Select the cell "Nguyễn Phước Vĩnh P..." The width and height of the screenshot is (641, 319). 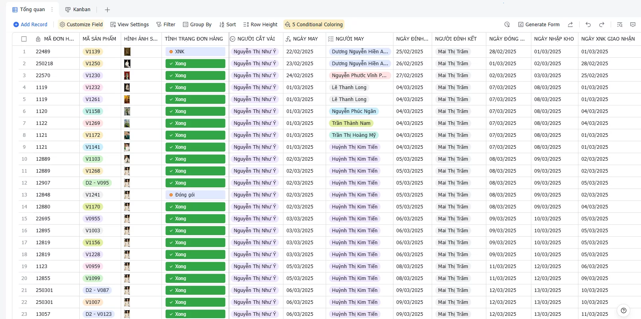[x=360, y=76]
